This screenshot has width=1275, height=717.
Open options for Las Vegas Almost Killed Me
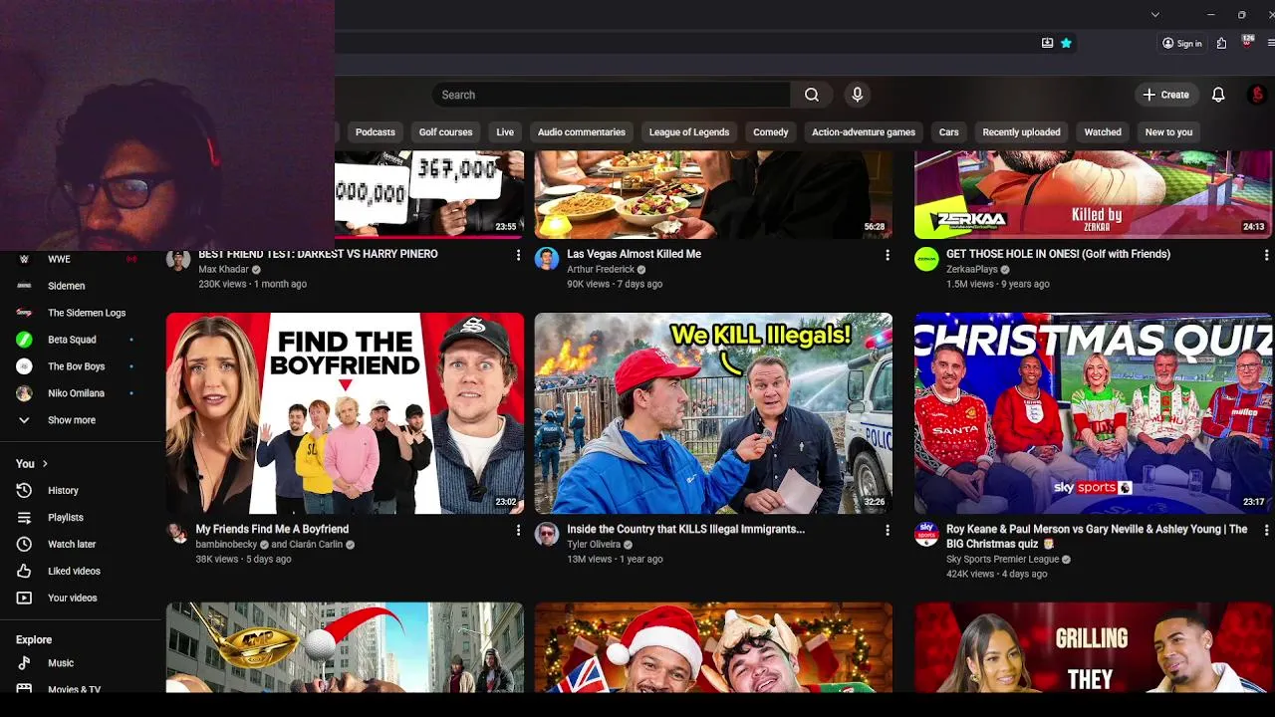click(x=887, y=256)
